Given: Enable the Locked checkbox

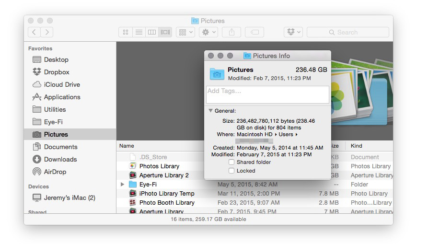Looking at the screenshot, I should point(231,171).
